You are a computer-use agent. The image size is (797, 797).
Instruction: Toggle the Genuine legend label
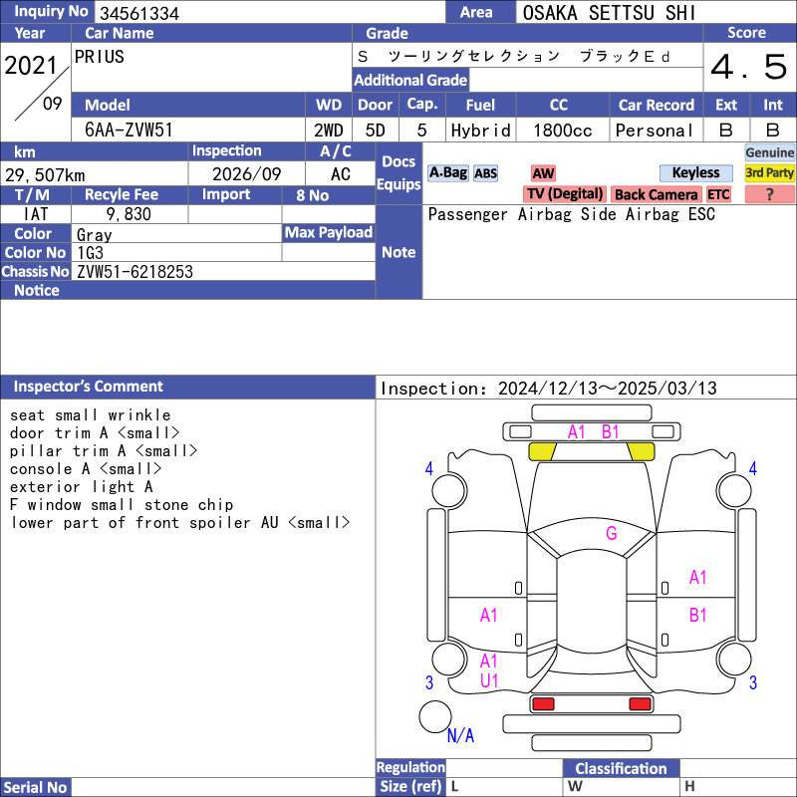coord(770,152)
